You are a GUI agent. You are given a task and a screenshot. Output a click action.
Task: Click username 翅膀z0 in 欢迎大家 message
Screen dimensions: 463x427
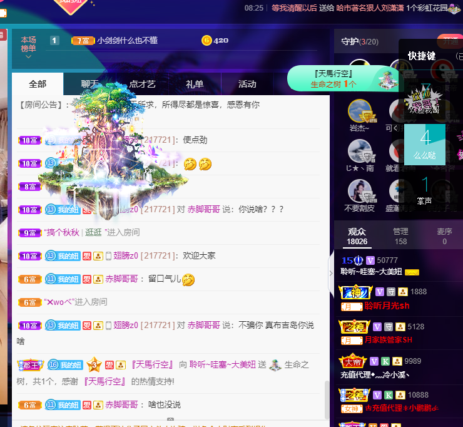coord(126,255)
